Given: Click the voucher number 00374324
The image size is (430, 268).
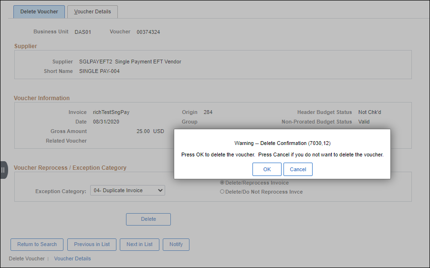Looking at the screenshot, I should click(148, 32).
